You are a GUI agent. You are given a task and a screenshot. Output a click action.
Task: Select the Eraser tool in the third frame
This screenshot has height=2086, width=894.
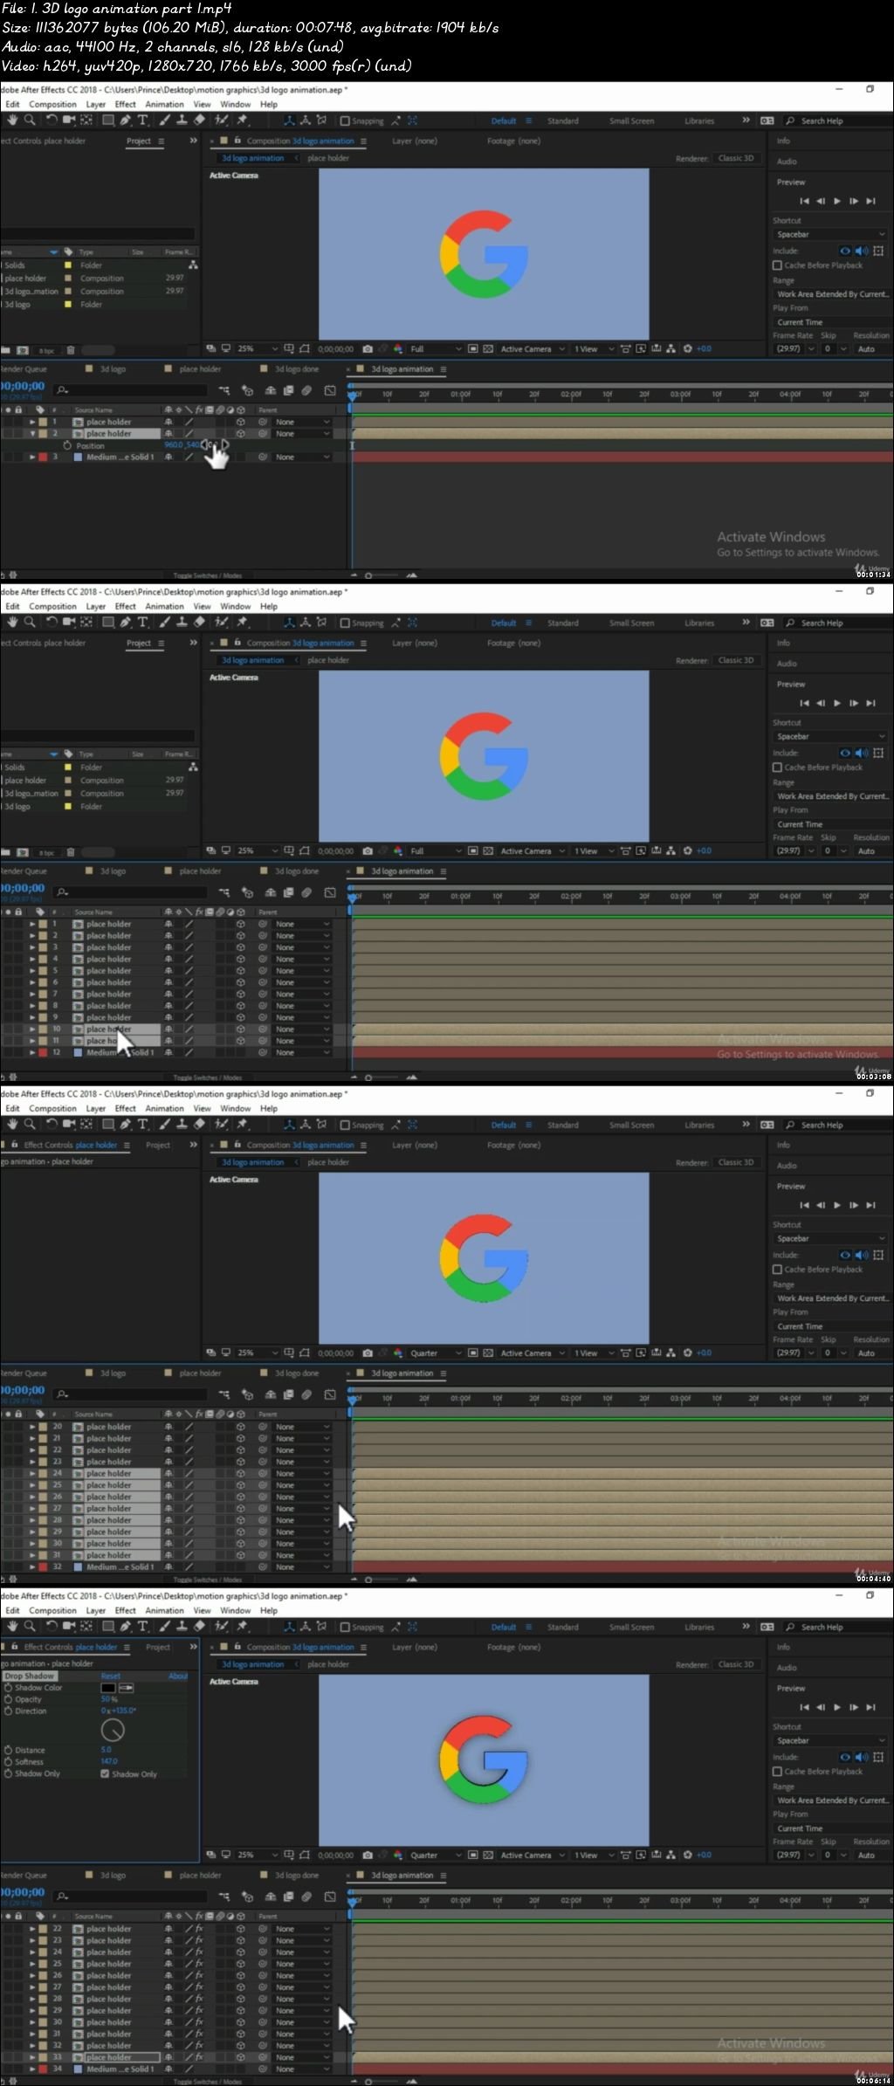pos(199,1125)
